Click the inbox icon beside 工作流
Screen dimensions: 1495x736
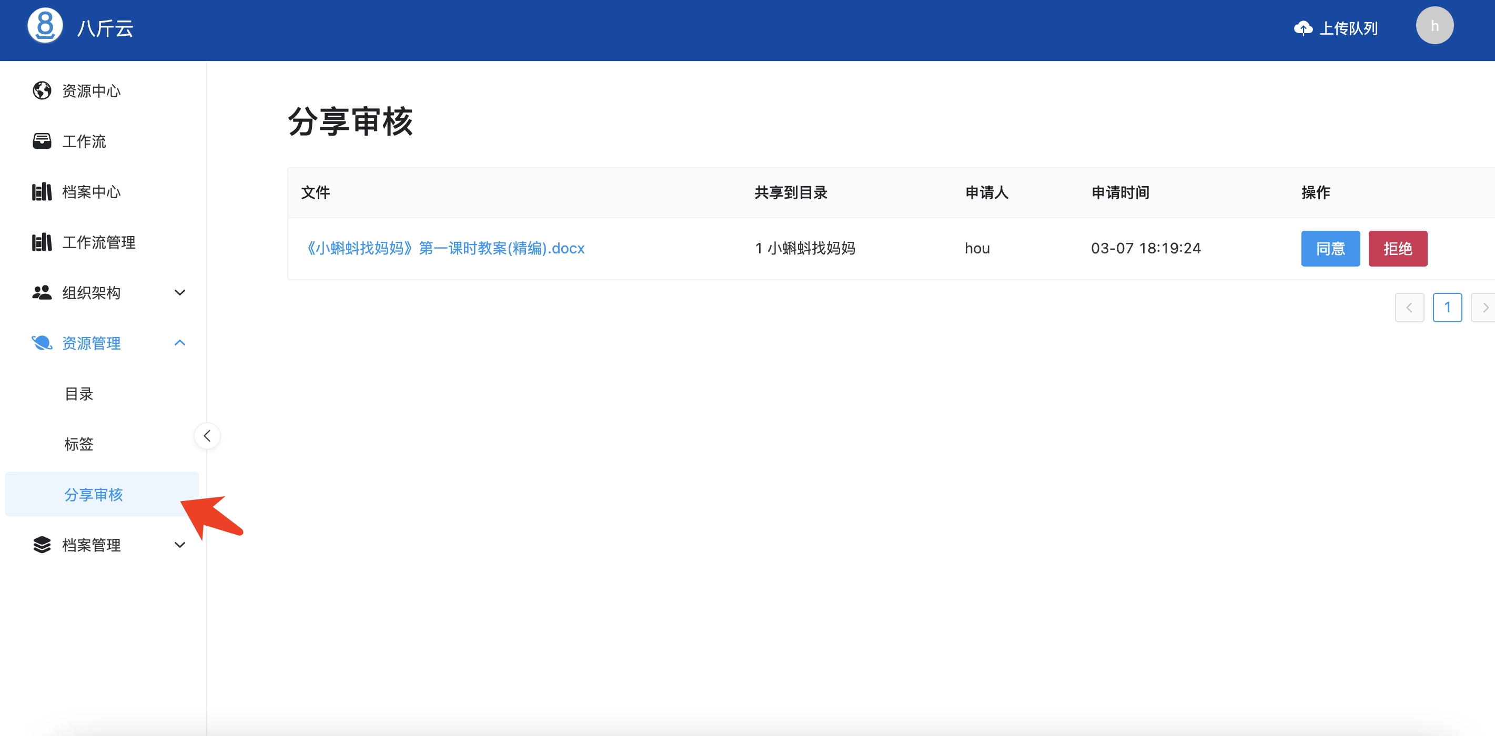pos(42,141)
